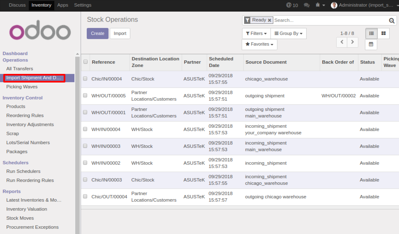Click the Create button
This screenshot has width=399, height=234.
97,34
